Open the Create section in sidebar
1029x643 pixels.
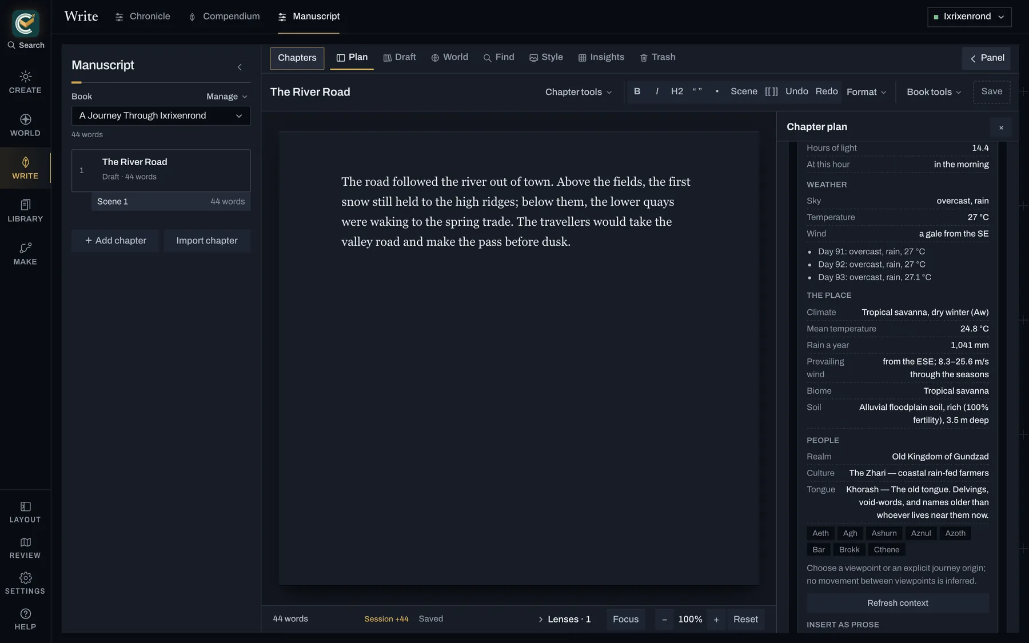tap(25, 82)
